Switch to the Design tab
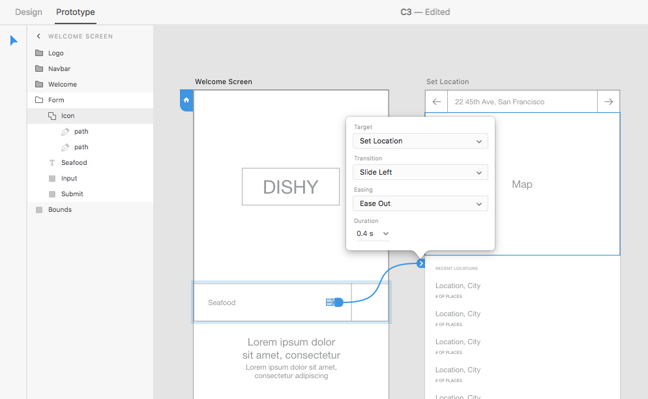 click(29, 12)
